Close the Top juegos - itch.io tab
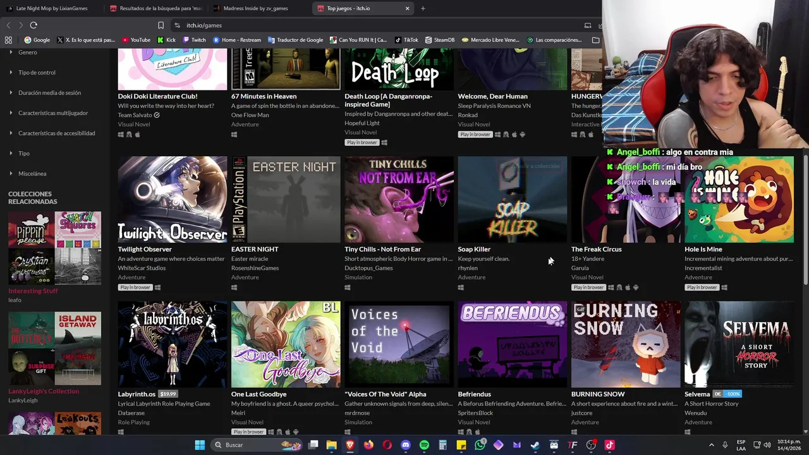 click(407, 8)
